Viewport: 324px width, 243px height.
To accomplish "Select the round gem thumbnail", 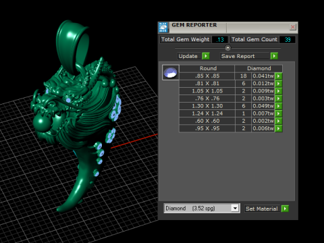I will [171, 72].
